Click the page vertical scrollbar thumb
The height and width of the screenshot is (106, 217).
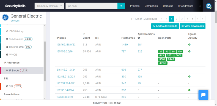[216, 17]
